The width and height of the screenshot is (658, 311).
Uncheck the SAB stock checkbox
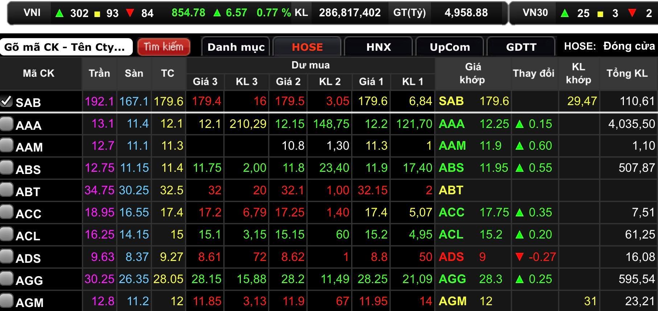(7, 101)
